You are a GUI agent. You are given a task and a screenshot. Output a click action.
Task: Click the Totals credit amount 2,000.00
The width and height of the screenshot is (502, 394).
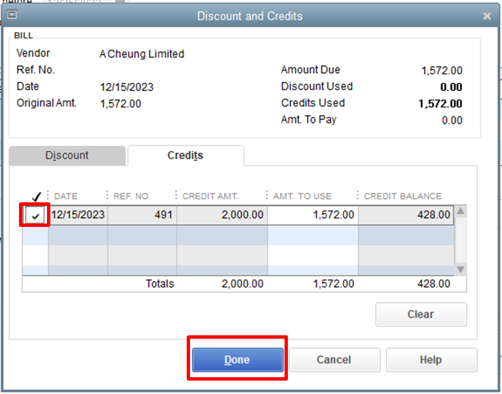click(243, 284)
